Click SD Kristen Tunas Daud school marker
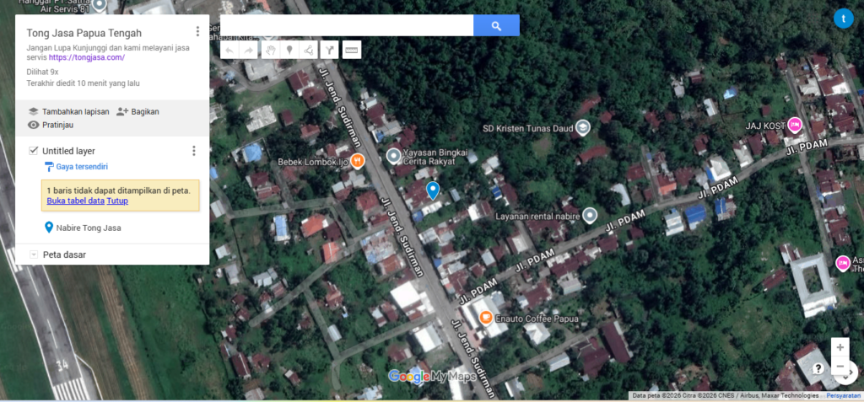The image size is (864, 402). click(583, 129)
